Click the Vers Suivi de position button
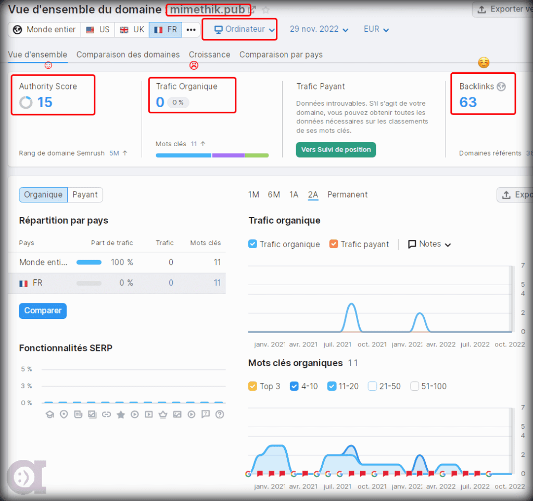The height and width of the screenshot is (501, 533). point(336,150)
